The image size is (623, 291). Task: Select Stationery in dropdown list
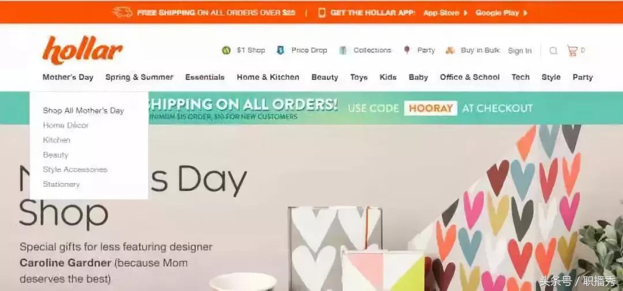point(61,184)
